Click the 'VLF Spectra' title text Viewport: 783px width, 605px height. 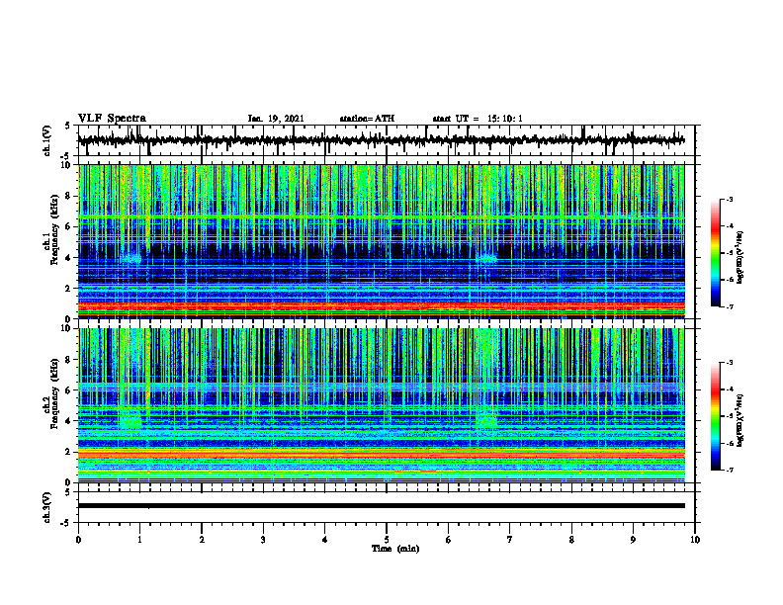coord(112,119)
